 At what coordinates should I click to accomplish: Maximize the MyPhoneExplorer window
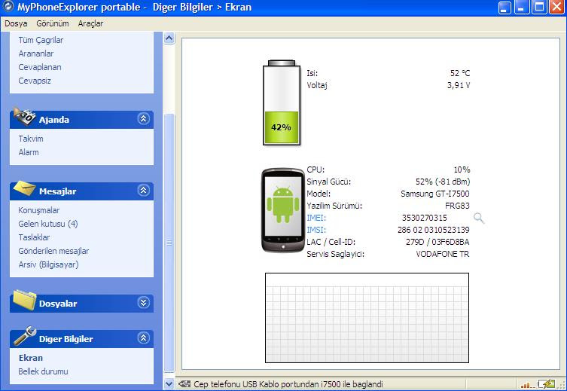pos(539,8)
